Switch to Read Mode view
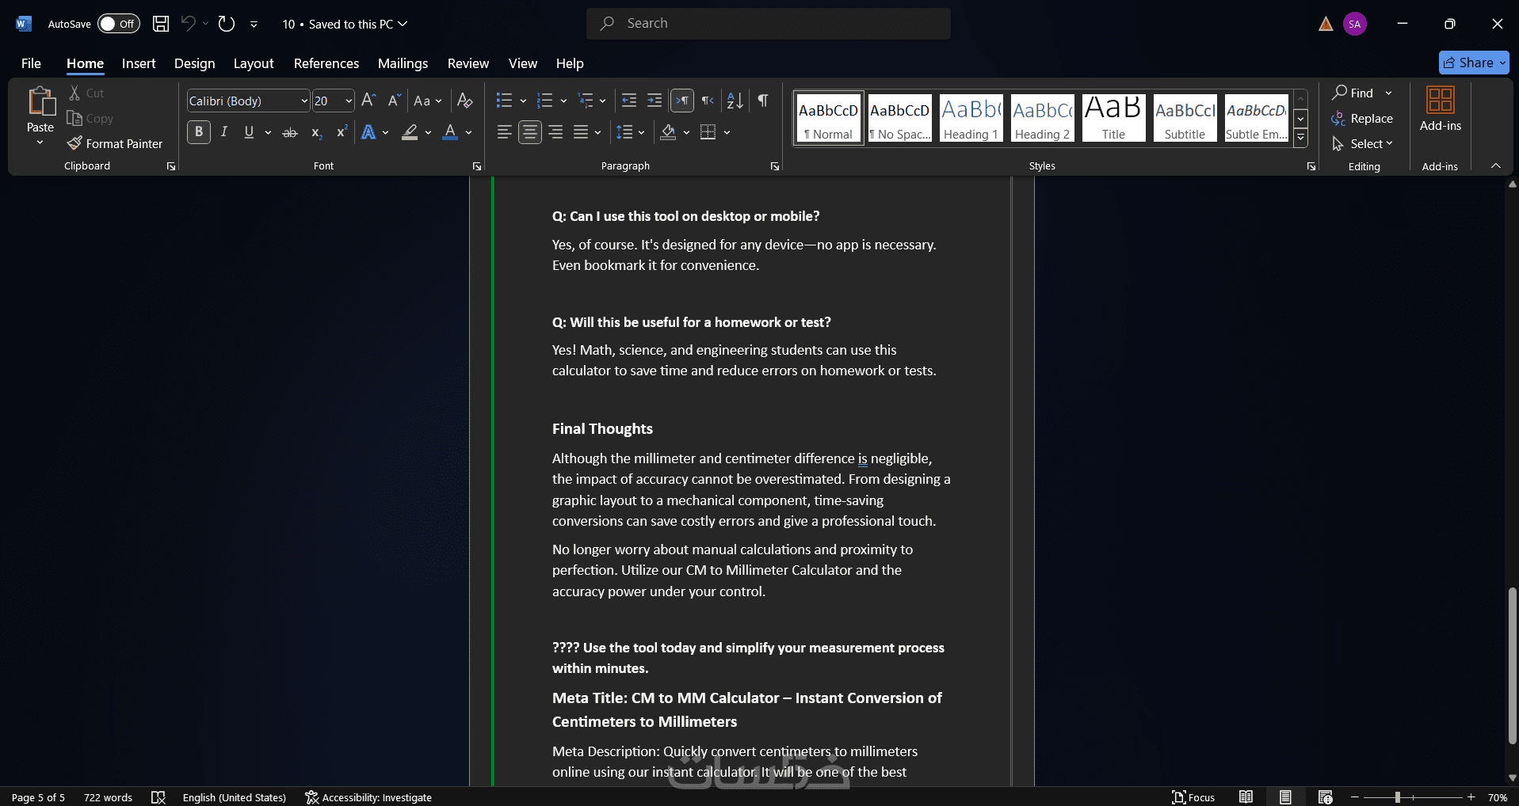The image size is (1519, 806). 1246,797
